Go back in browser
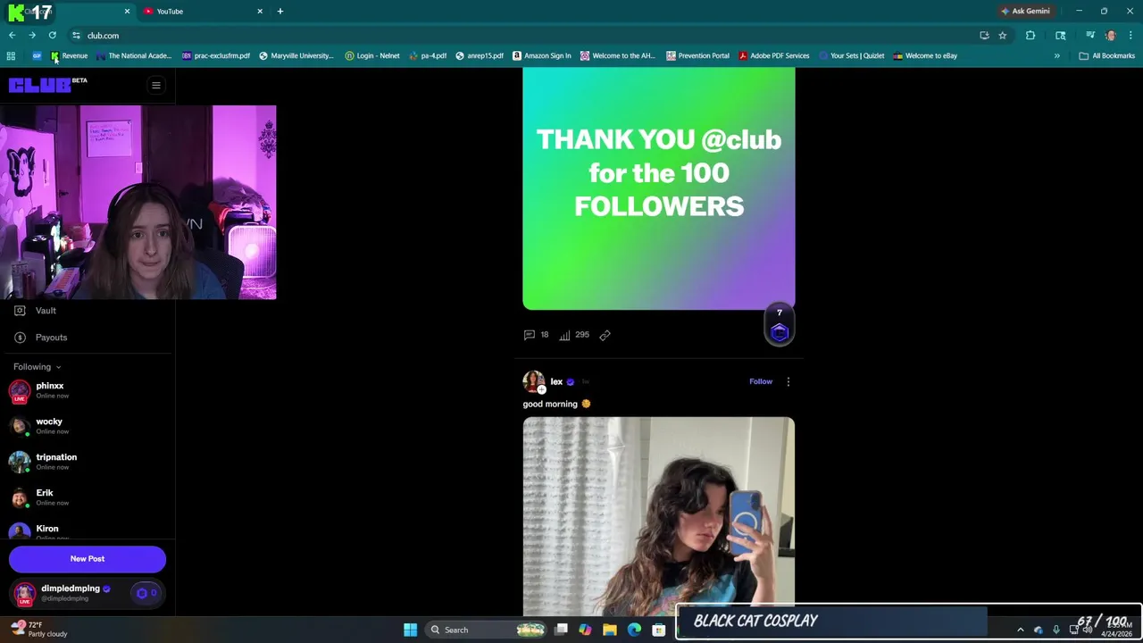 click(x=13, y=36)
